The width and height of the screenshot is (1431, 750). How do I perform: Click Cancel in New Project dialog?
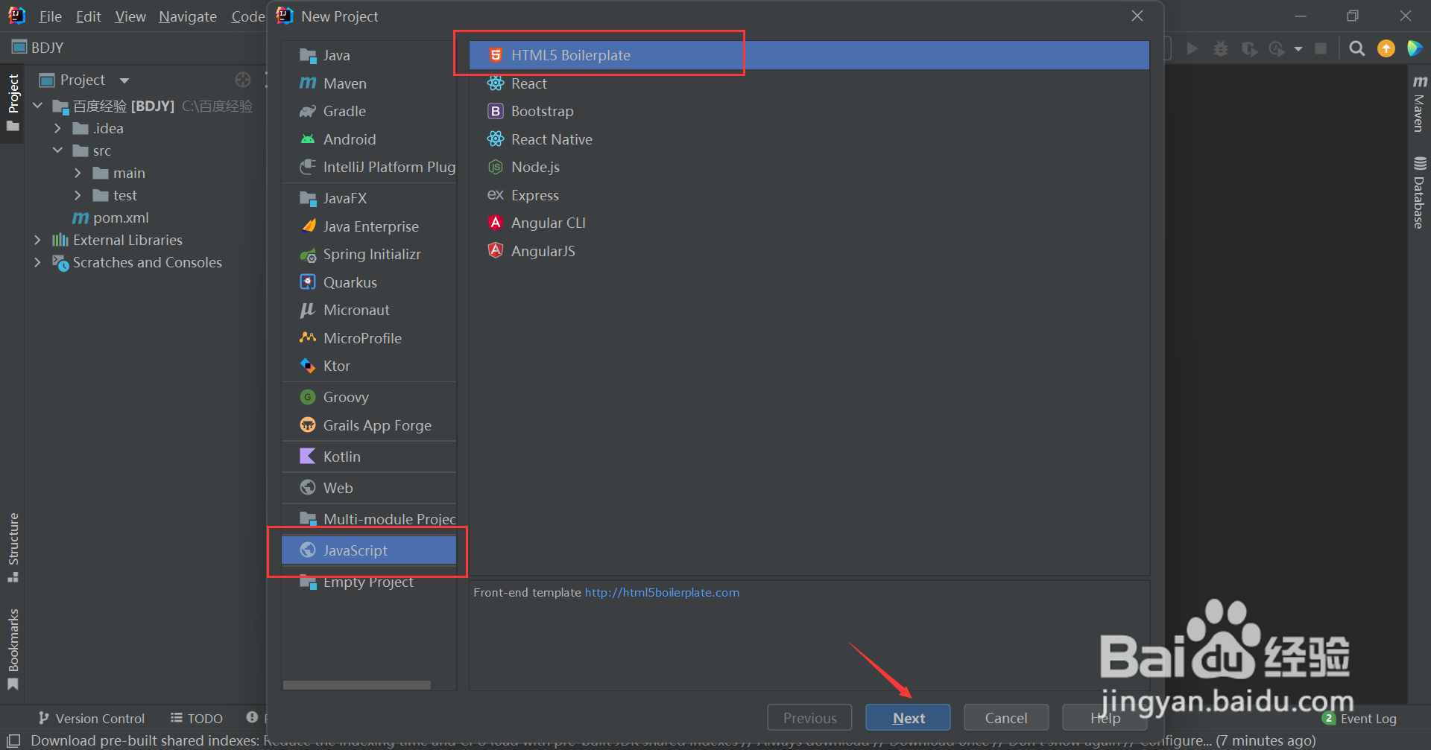1006,718
